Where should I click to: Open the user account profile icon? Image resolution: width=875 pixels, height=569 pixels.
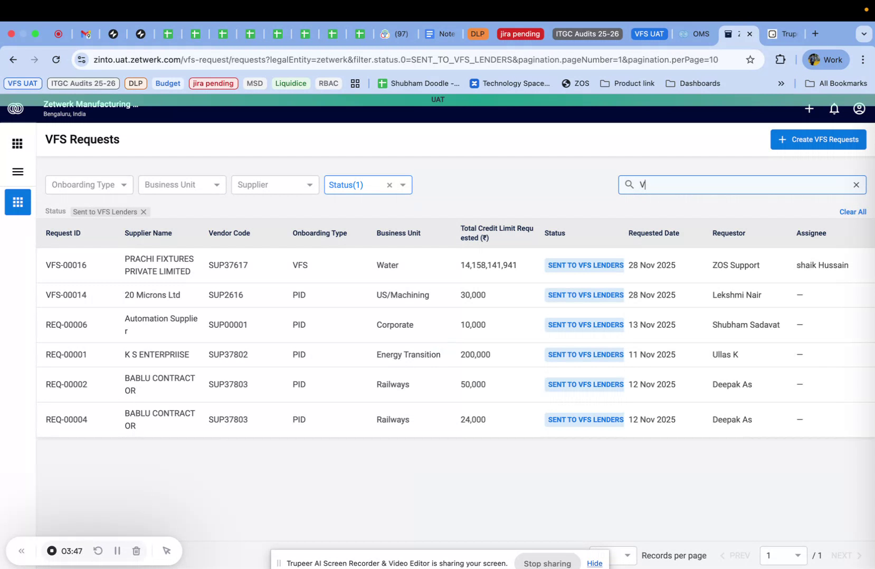[859, 109]
